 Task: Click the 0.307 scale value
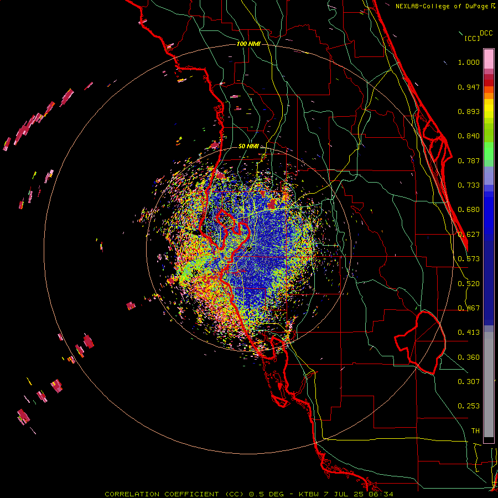pos(469,382)
